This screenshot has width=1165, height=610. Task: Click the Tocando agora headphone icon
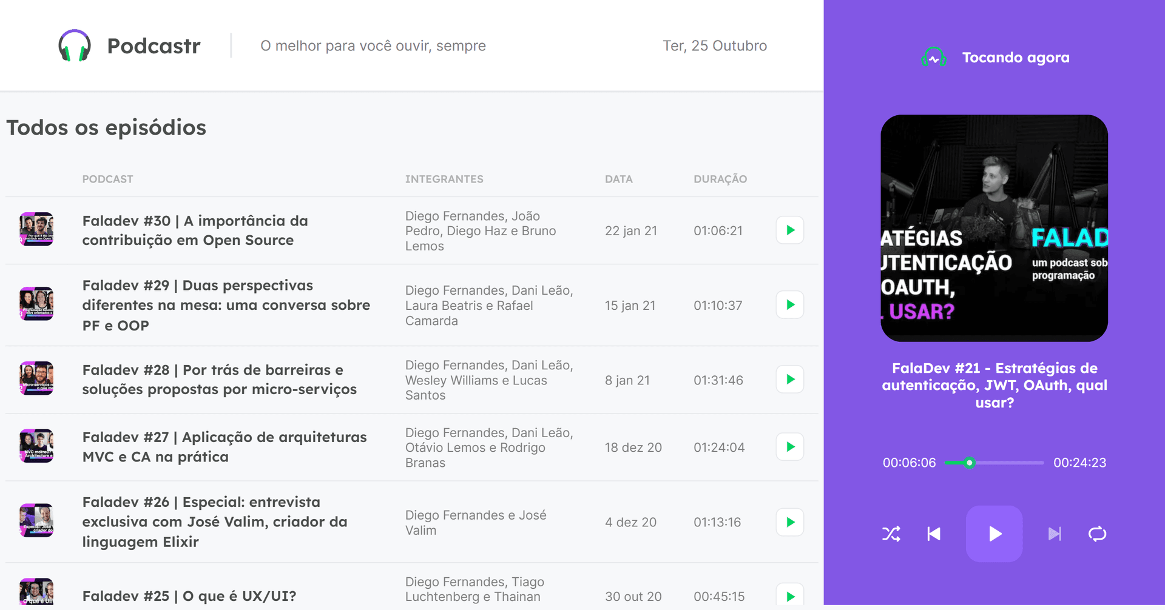click(934, 58)
